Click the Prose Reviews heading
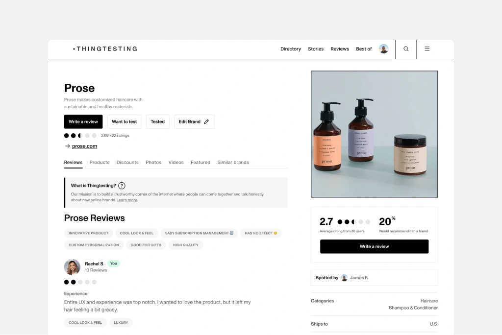Image resolution: width=502 pixels, height=335 pixels. pos(95,218)
